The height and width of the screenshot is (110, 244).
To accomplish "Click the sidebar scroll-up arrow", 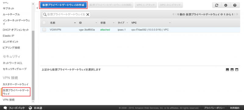I will [33, 4].
